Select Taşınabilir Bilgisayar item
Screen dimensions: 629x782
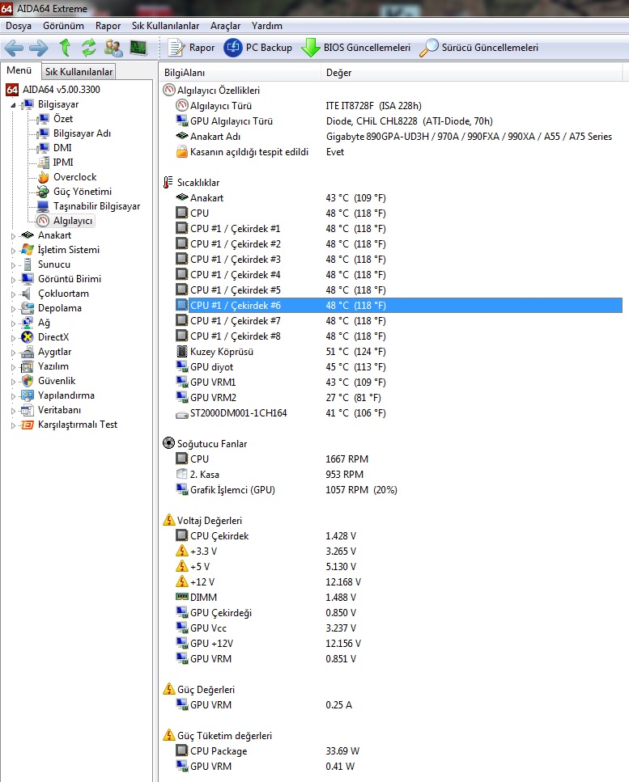pyautogui.click(x=89, y=206)
